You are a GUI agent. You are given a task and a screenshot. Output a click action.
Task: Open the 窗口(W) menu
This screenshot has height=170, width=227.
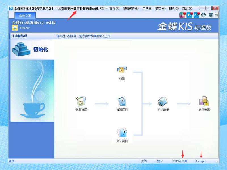click(161, 8)
